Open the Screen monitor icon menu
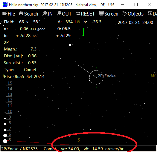 click(x=101, y=13)
